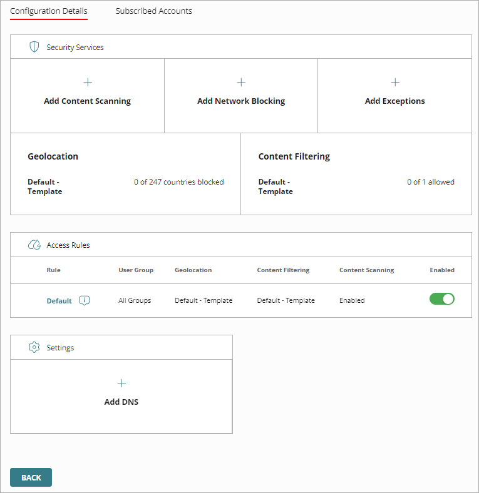Click the Add Exceptions label
Viewport: 479px width, 493px height.
395,101
